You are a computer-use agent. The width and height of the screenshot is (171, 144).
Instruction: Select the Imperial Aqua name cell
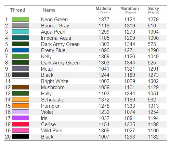click(x=56, y=38)
